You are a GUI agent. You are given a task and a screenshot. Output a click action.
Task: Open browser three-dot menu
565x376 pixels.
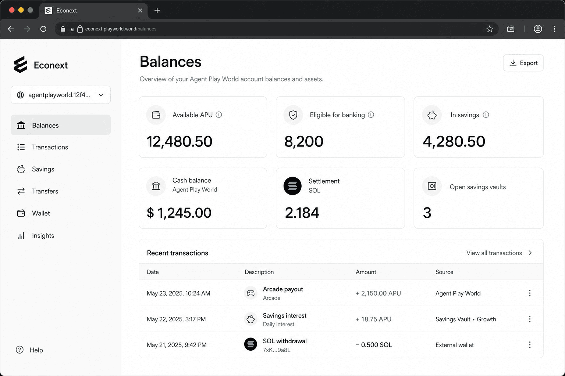(x=554, y=29)
